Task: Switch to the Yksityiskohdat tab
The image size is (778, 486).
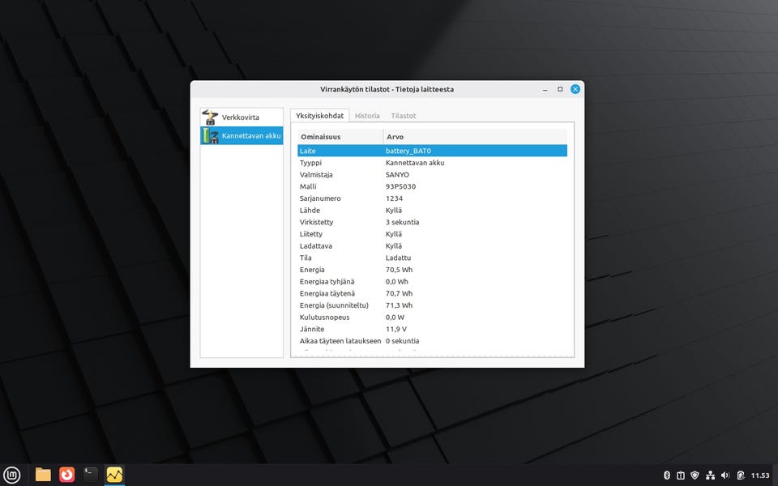Action: pos(319,116)
